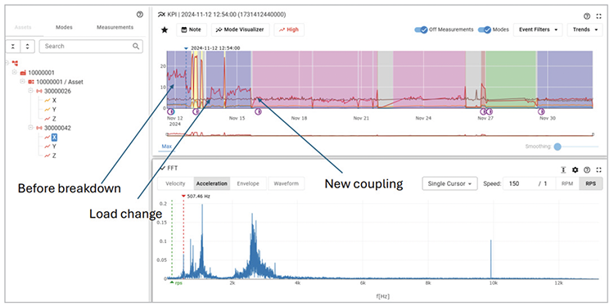The image size is (614, 307).
Task: Click the sensor icon beside 30000042
Action: click(39, 128)
